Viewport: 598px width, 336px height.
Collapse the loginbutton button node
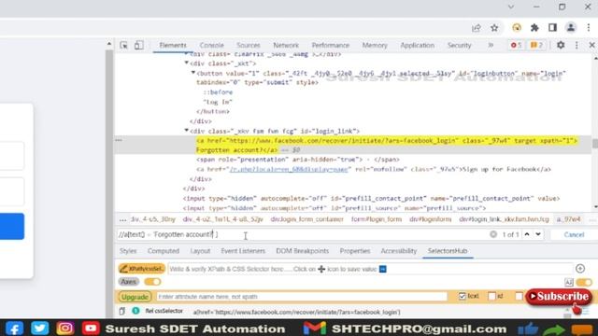click(x=193, y=73)
